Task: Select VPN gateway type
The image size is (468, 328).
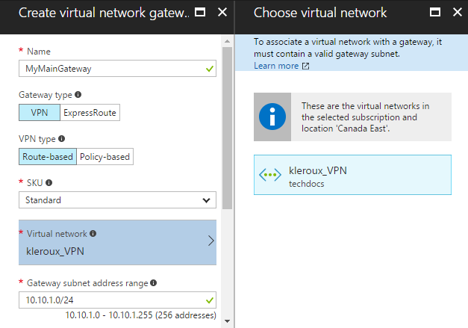Action: [40, 113]
